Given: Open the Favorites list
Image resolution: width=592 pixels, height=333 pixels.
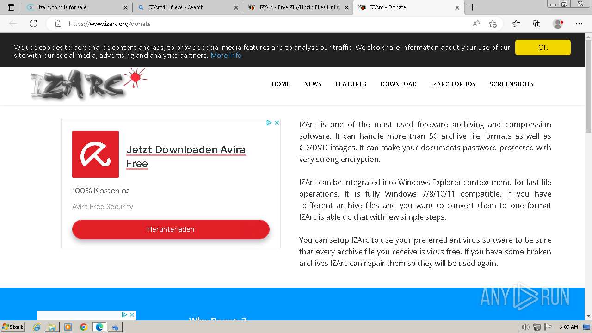Looking at the screenshot, I should [x=516, y=24].
